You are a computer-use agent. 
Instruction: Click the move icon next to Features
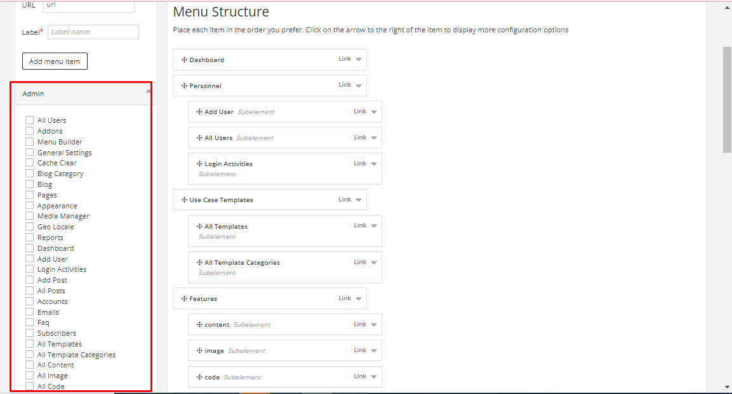(x=184, y=299)
